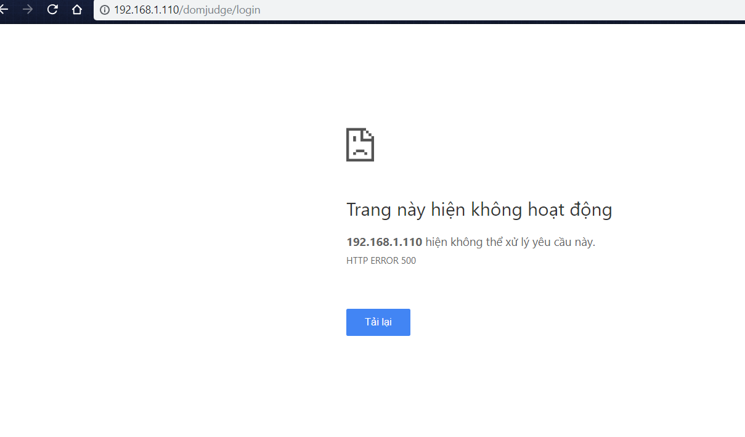Toggle page reload via the circular arrow
Screen dimensions: 745x437
point(52,10)
